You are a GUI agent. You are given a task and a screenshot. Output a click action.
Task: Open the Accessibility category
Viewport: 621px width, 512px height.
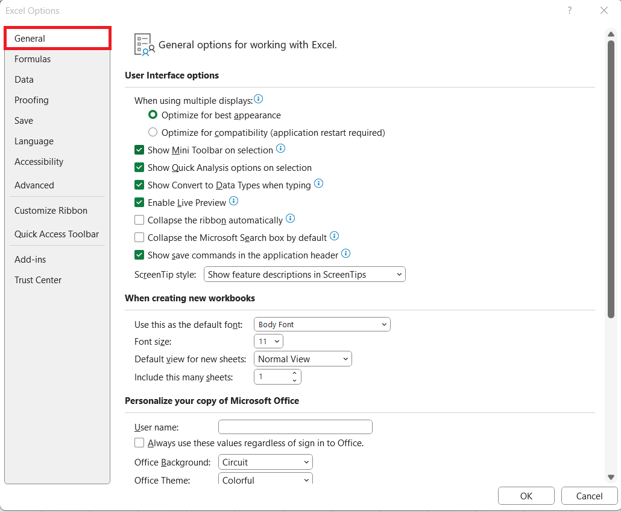(x=57, y=162)
